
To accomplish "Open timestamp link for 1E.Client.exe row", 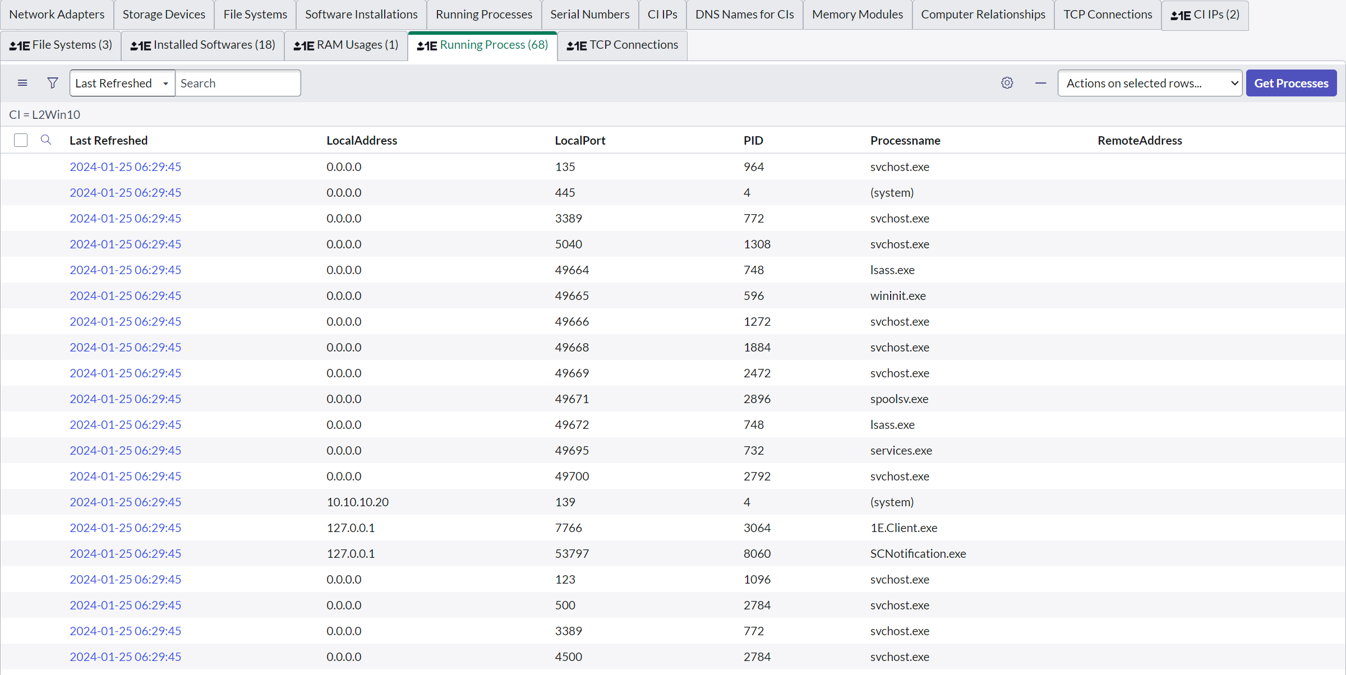I will 125,528.
